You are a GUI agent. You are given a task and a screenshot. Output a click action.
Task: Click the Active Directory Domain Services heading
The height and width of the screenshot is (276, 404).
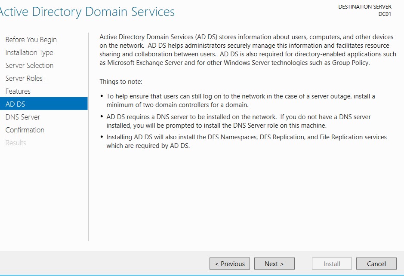click(87, 12)
